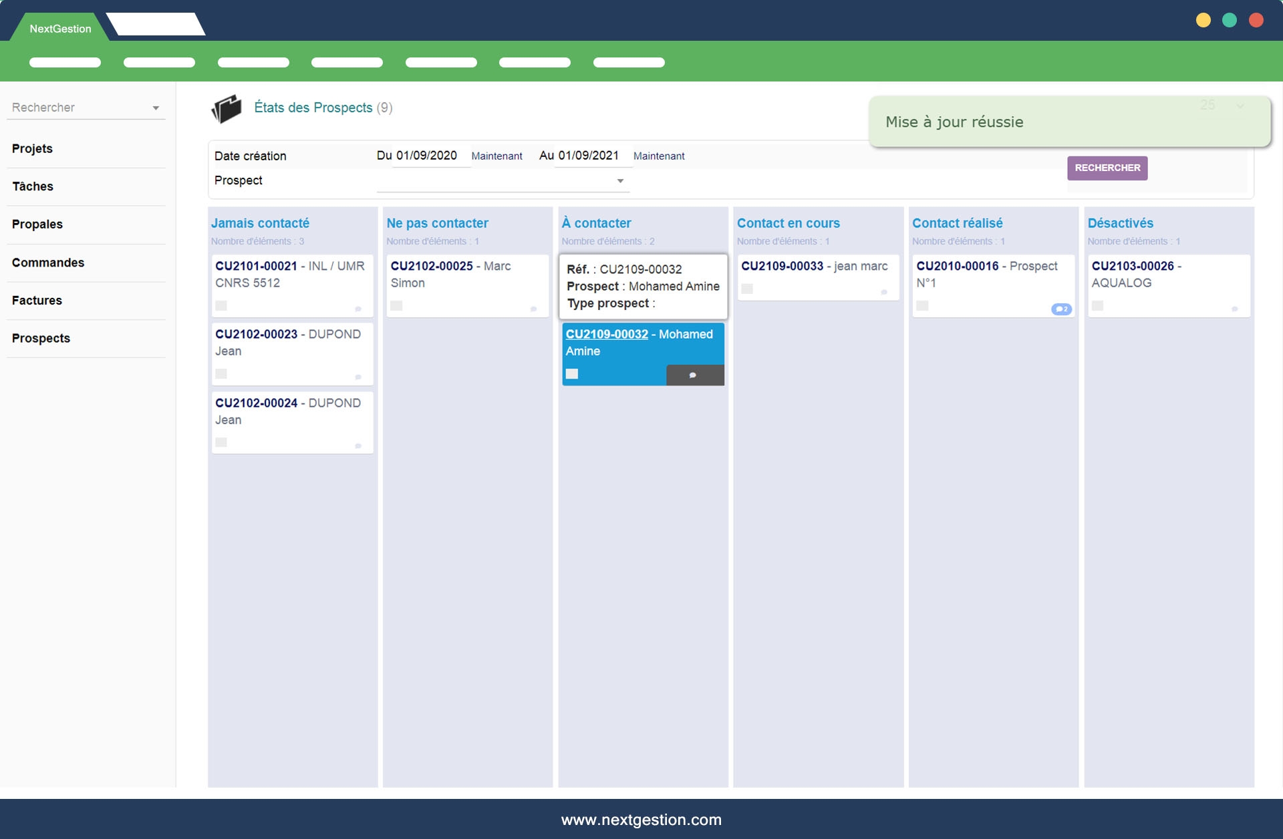
Task: Click comment bubble on the Marc Simon card
Action: (533, 309)
